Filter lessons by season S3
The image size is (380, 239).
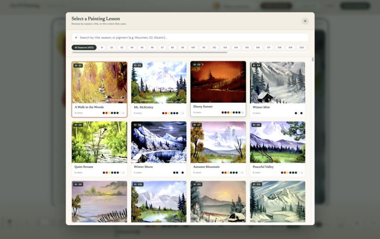pyautogui.click(x=122, y=48)
